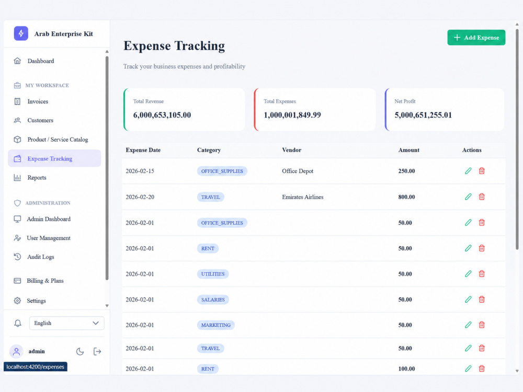Click the Net Profit card
Viewport: 523px width, 392px height.
(445, 109)
